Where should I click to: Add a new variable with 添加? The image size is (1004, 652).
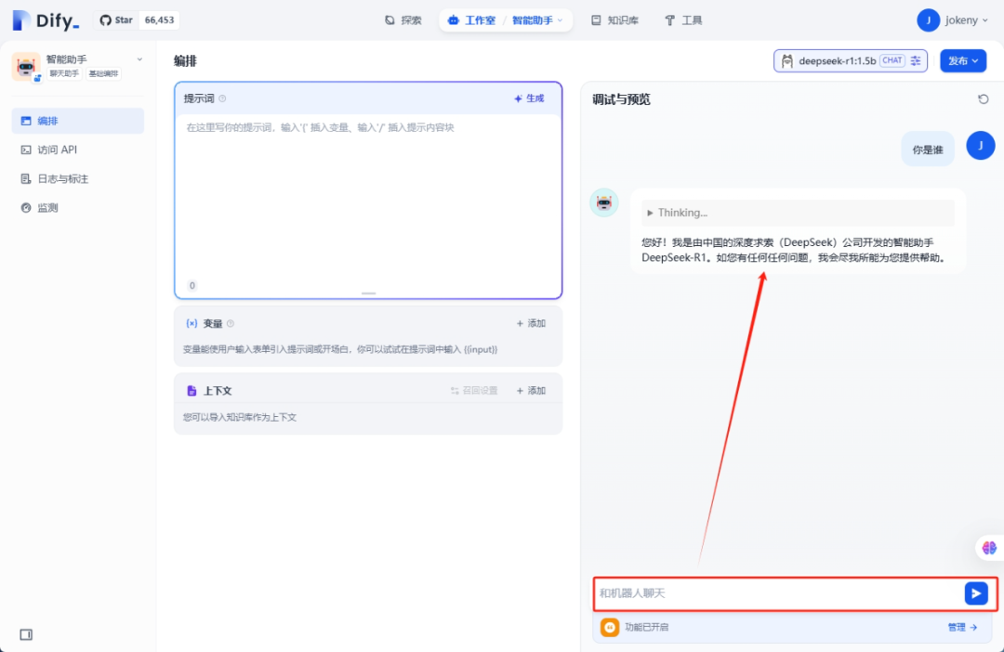[531, 324]
